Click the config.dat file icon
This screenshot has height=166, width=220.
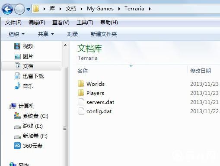[x=81, y=111]
